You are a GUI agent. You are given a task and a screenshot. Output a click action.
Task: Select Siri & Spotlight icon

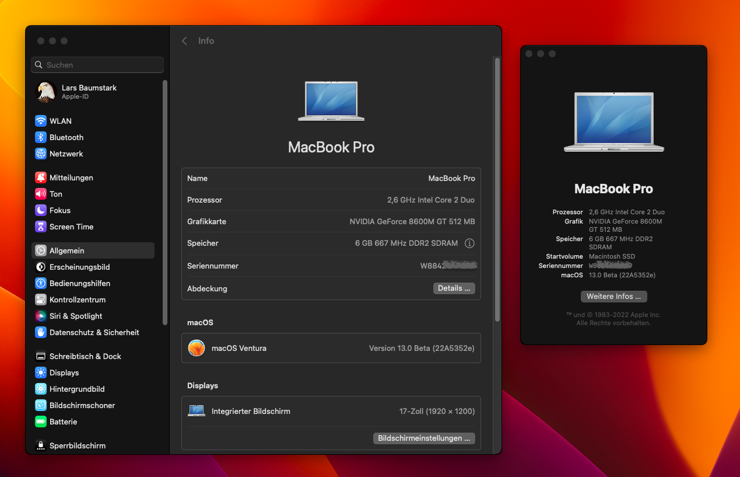41,316
